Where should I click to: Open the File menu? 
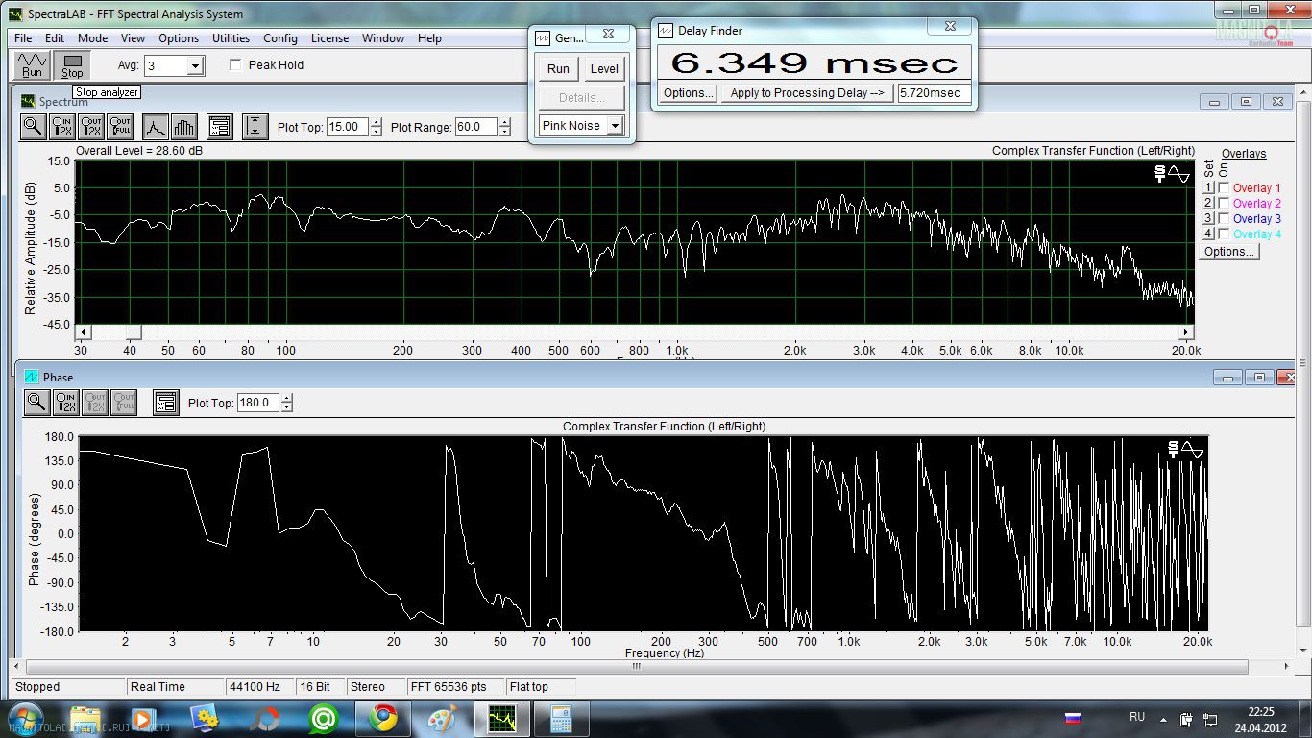coord(23,38)
